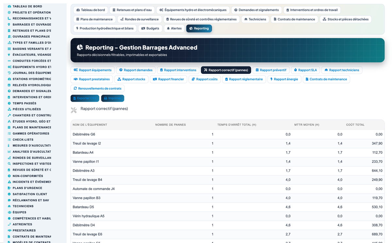The image size is (392, 243).
Task: Click the wrench icon beside Rapport correctif heading
Action: 74,110
